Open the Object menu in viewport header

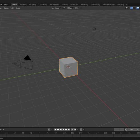coord(18,8)
